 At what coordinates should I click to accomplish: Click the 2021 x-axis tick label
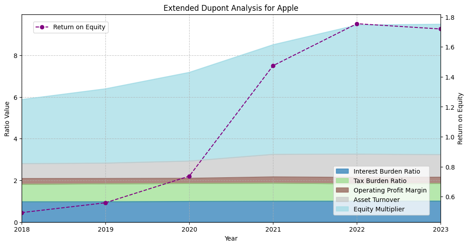(273, 229)
